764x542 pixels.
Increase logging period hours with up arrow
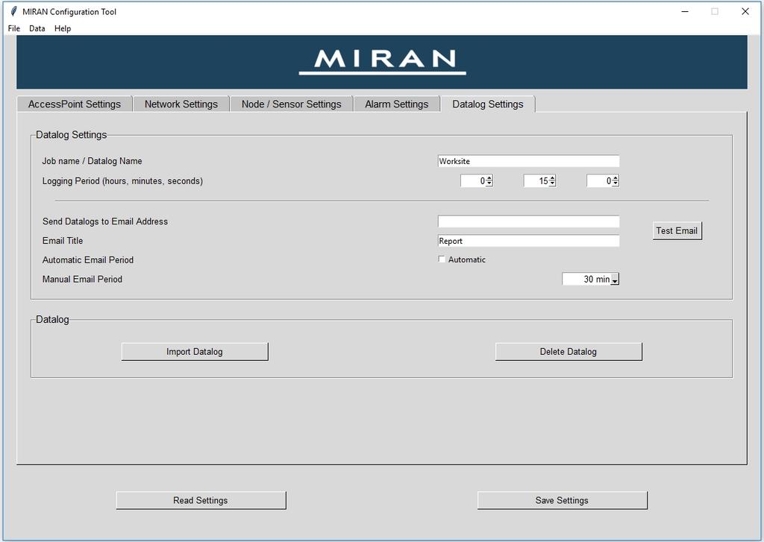(489, 178)
